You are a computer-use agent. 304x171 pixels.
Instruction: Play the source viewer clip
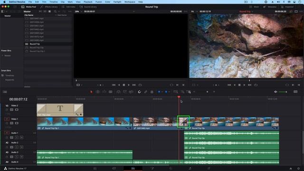point(129,85)
